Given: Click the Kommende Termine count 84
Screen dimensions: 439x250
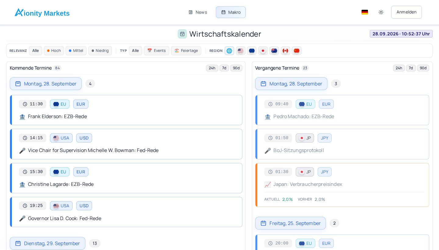Looking at the screenshot, I should pos(57,68).
